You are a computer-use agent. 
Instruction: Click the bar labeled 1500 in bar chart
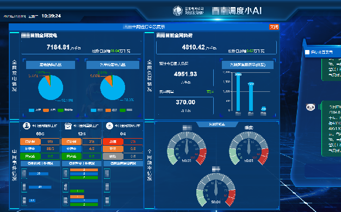click(x=251, y=97)
